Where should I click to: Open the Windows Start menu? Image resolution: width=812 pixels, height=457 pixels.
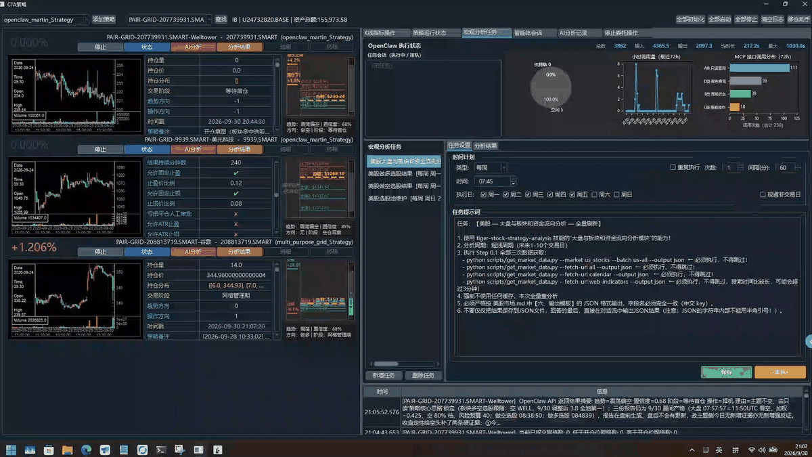11,450
